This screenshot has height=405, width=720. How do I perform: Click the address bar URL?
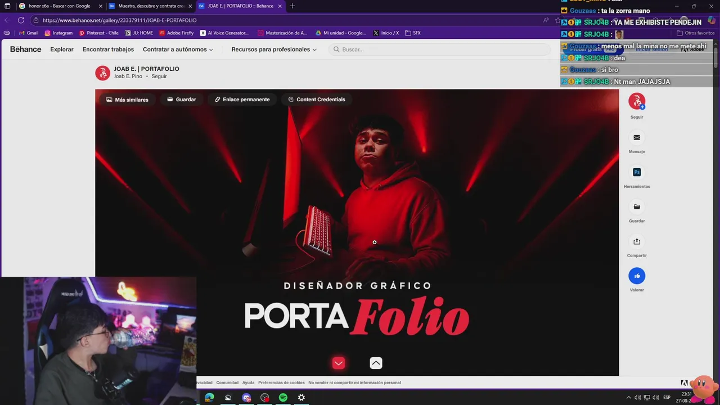[x=119, y=20]
